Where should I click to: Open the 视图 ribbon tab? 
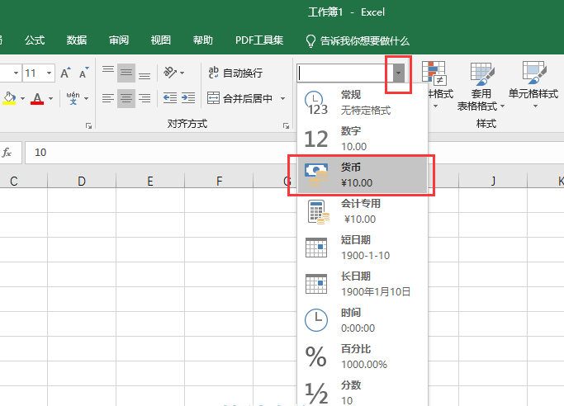tap(161, 40)
